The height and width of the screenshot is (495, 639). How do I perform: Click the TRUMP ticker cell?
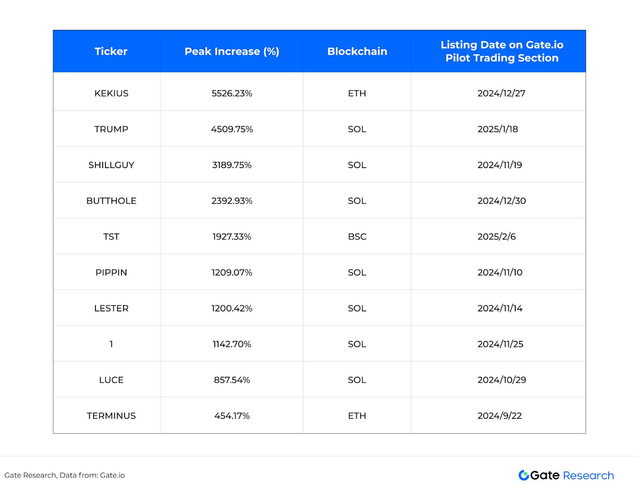(x=111, y=129)
